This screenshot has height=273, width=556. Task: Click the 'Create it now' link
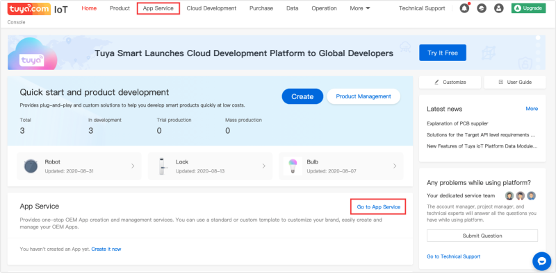[106, 249]
